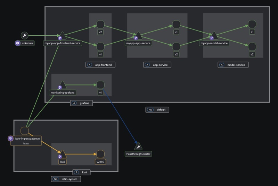Click the 'v2' label in app-frontend box

tap(100, 32)
